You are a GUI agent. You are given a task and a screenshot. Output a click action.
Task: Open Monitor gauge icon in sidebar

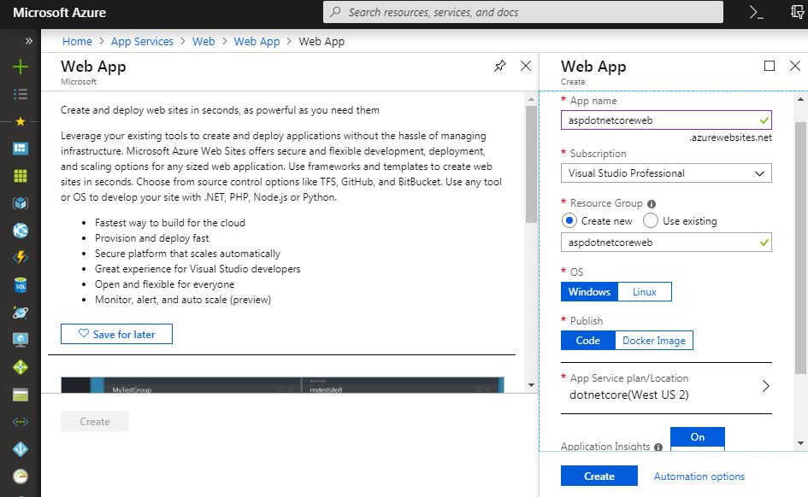[21, 477]
